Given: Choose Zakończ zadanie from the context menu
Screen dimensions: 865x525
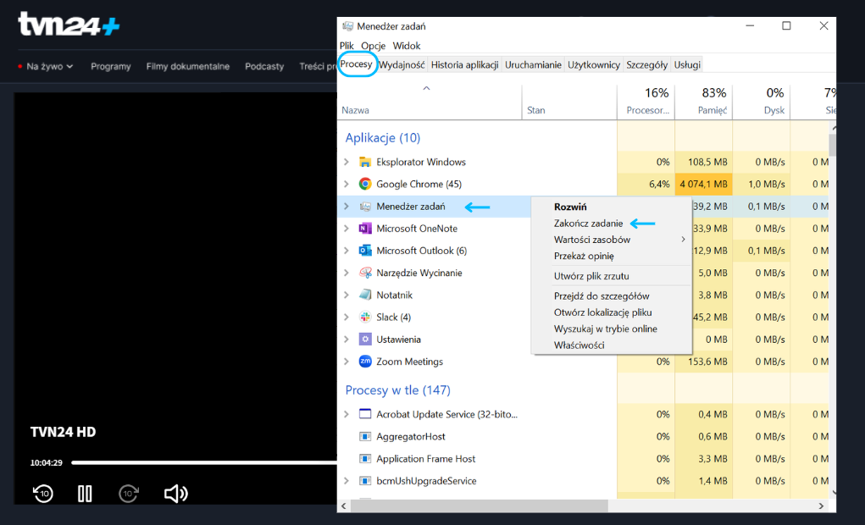Looking at the screenshot, I should point(611,224).
